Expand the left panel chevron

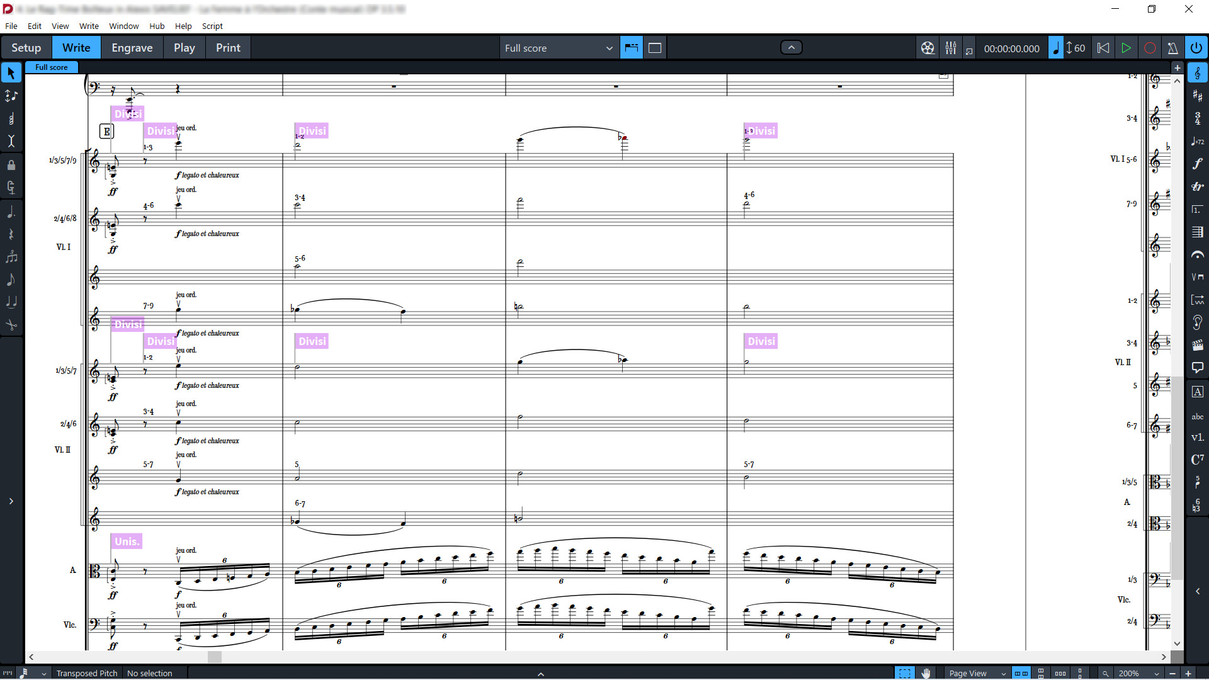tap(11, 501)
